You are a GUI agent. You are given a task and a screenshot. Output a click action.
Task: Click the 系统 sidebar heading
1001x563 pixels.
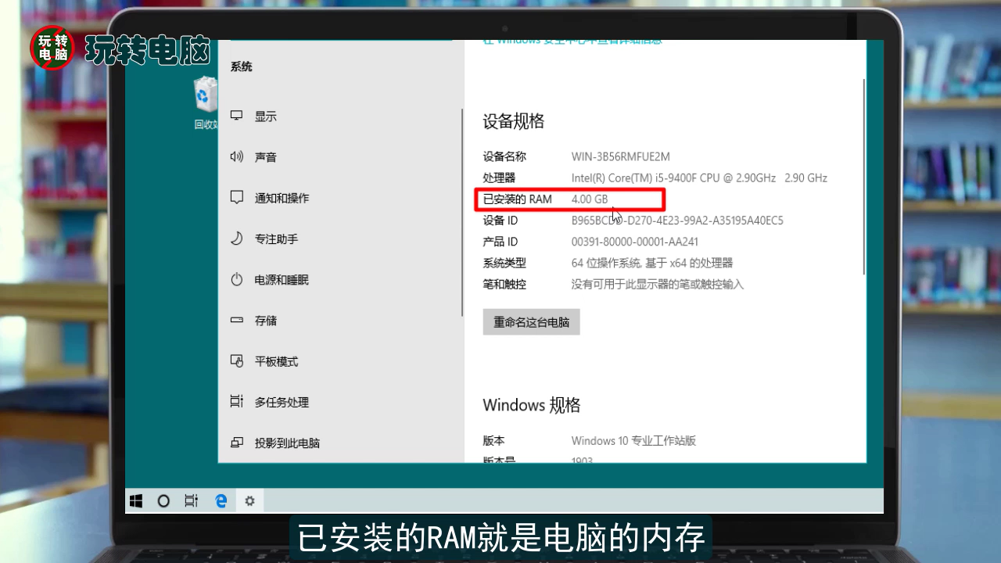pos(241,66)
